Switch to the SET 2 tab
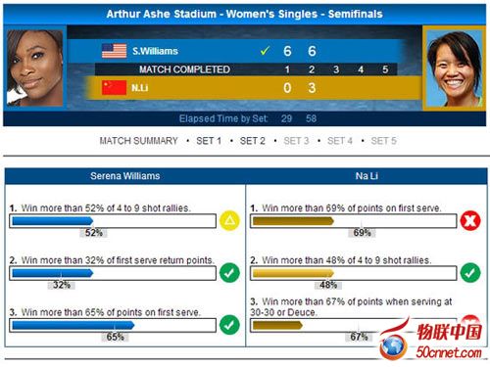Image resolution: width=490 pixels, height=367 pixels. point(253,141)
